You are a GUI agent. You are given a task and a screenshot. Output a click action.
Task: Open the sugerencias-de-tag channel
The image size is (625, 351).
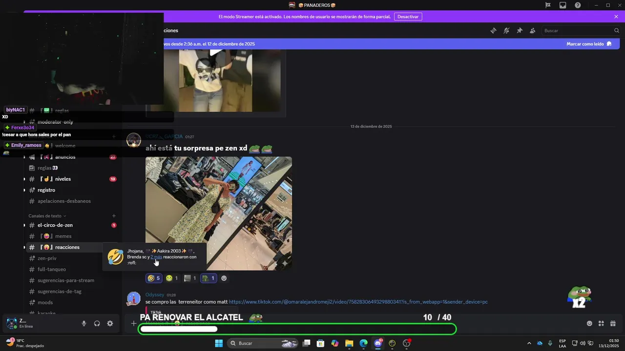pyautogui.click(x=71, y=292)
